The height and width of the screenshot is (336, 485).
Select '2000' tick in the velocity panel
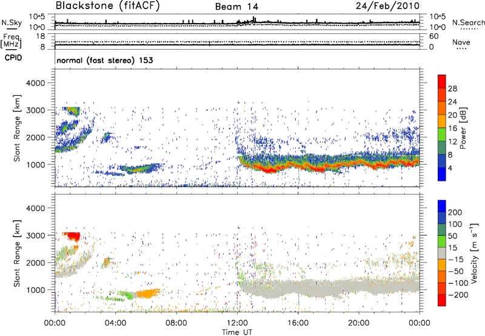(x=35, y=263)
